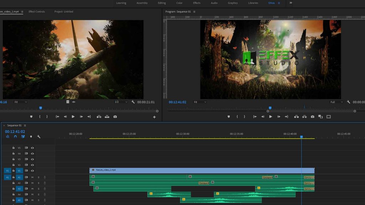Step back one frame in Source monitor

coord(65,117)
